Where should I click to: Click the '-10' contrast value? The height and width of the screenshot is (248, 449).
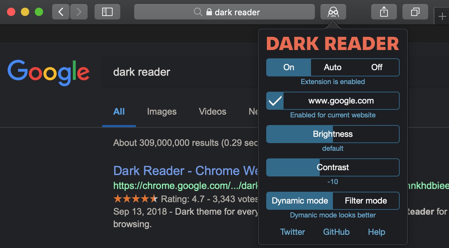(x=333, y=182)
